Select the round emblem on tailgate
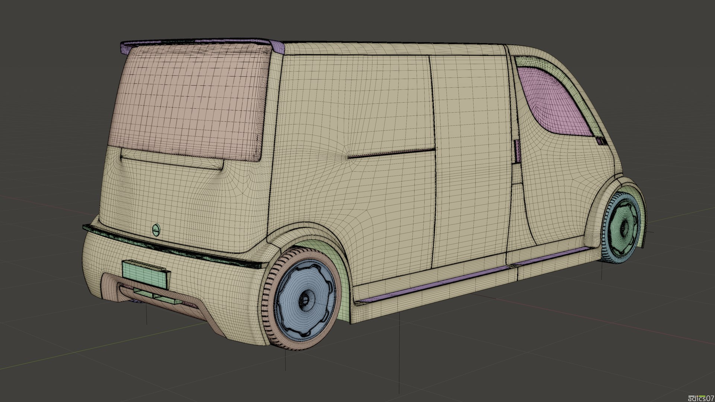 pos(156,230)
